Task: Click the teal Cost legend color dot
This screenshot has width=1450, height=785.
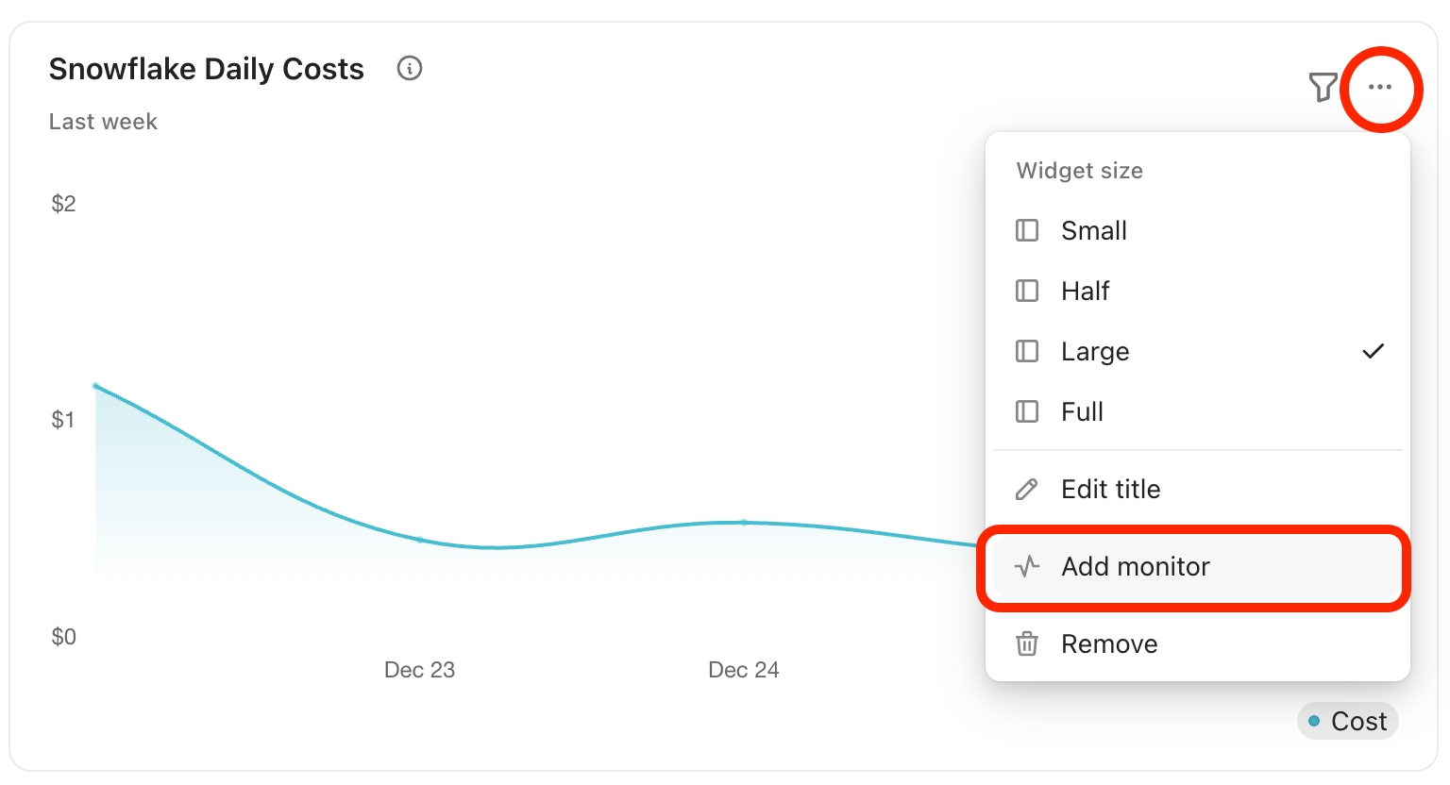Action: (1314, 722)
